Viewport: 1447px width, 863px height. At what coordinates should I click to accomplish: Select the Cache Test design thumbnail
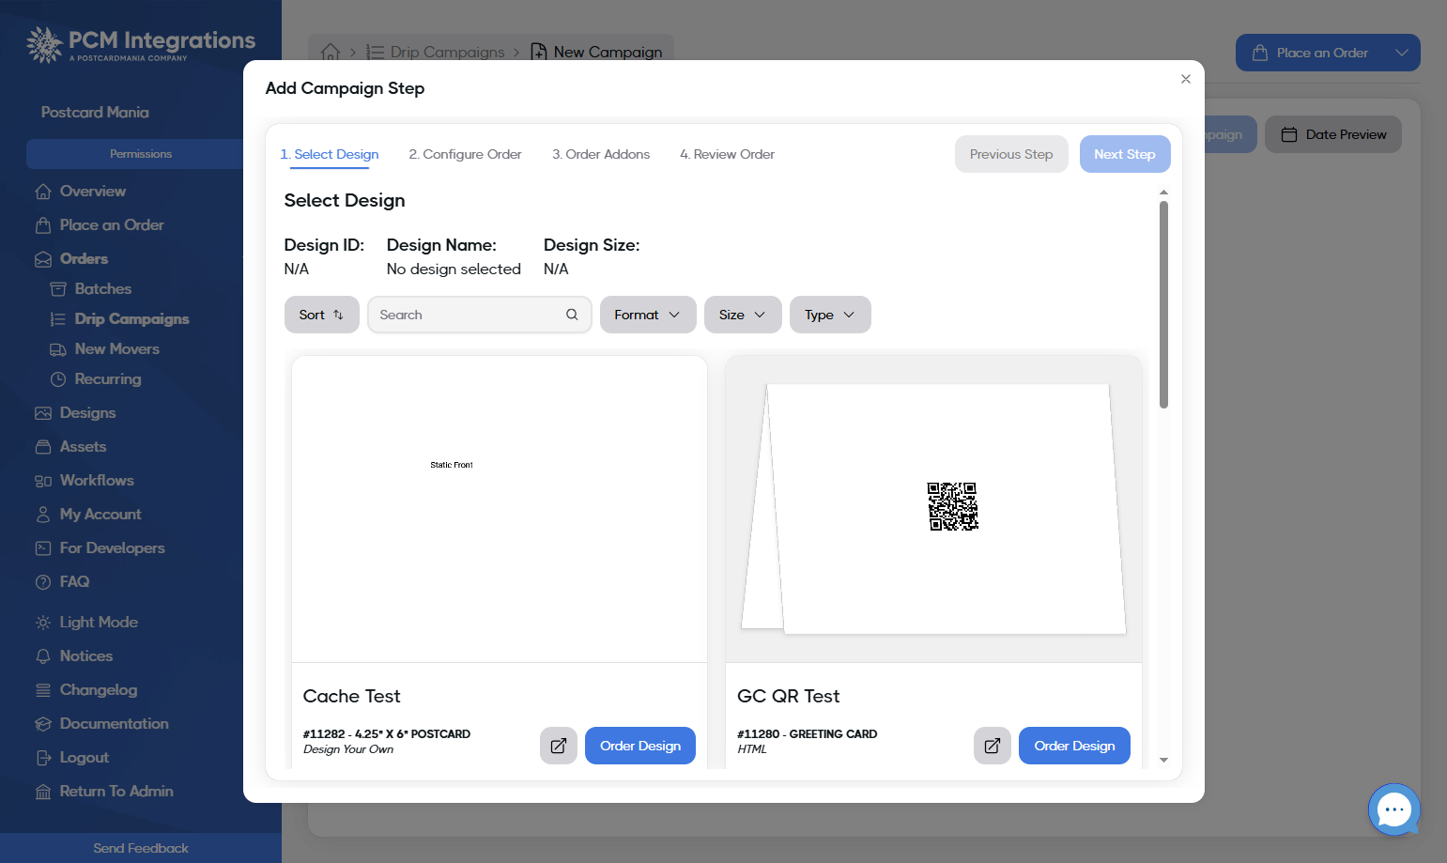click(500, 509)
